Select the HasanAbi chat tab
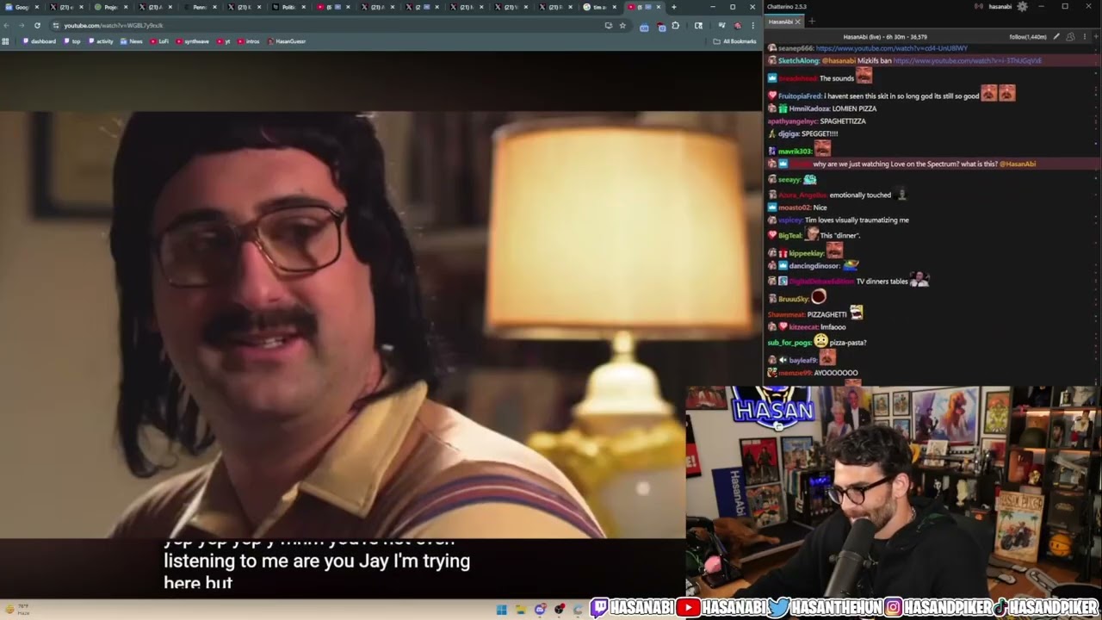 click(781, 22)
